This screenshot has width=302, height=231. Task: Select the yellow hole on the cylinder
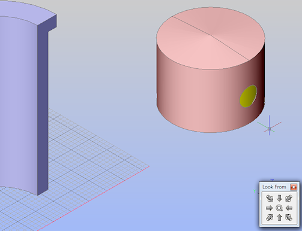click(248, 96)
